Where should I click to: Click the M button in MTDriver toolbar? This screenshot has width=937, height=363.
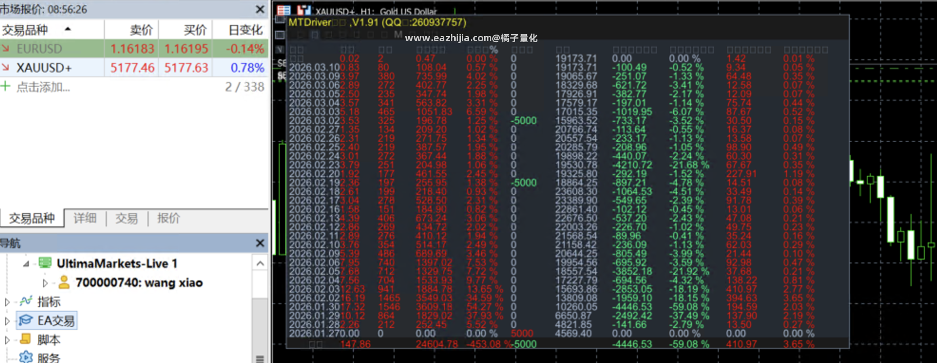398,35
